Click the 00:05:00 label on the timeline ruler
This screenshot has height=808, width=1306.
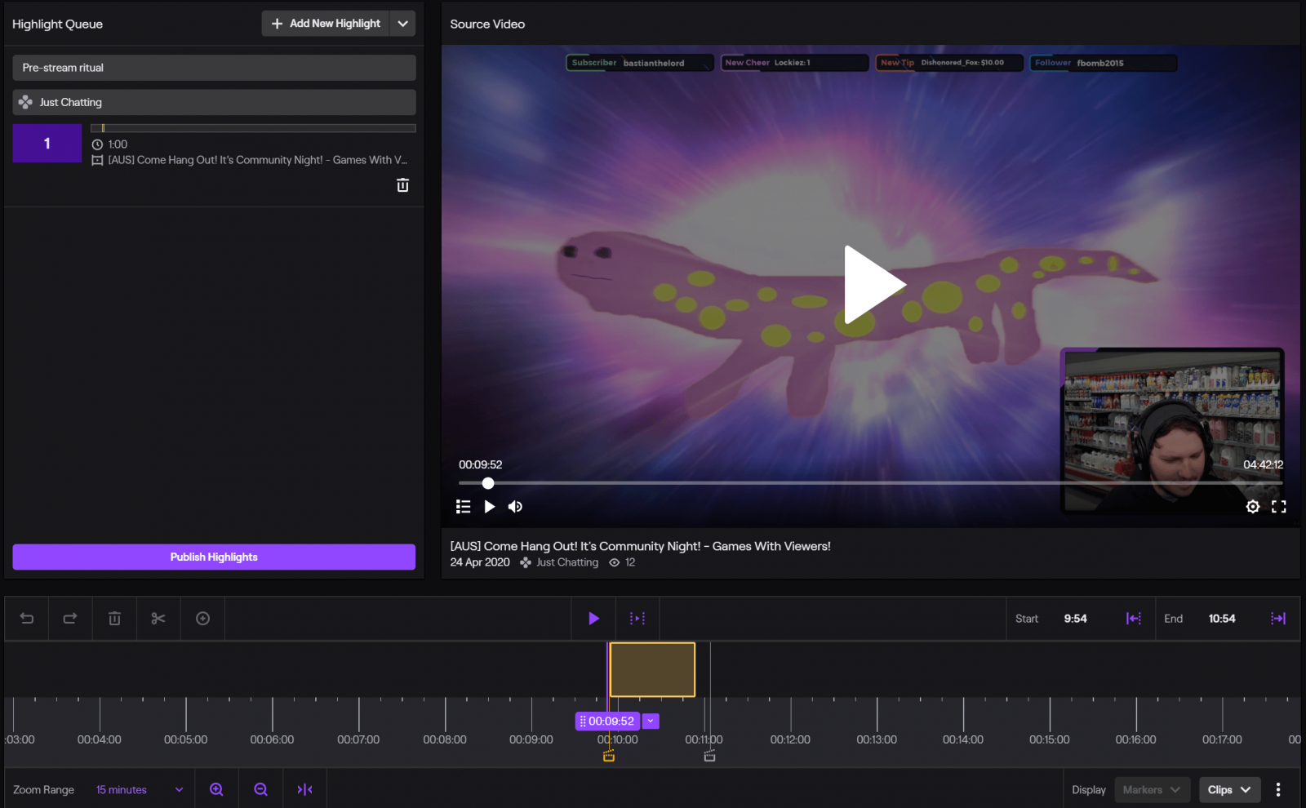pyautogui.click(x=185, y=739)
